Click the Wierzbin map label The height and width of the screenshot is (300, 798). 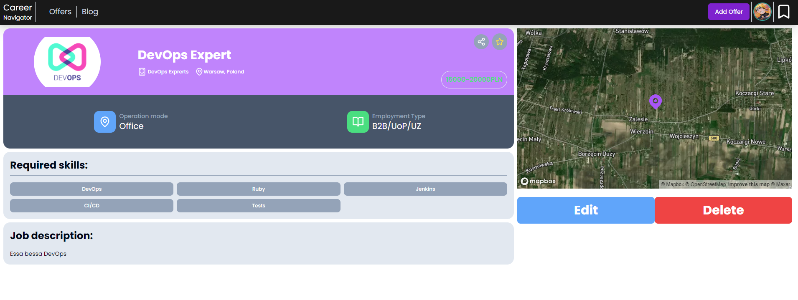[642, 131]
